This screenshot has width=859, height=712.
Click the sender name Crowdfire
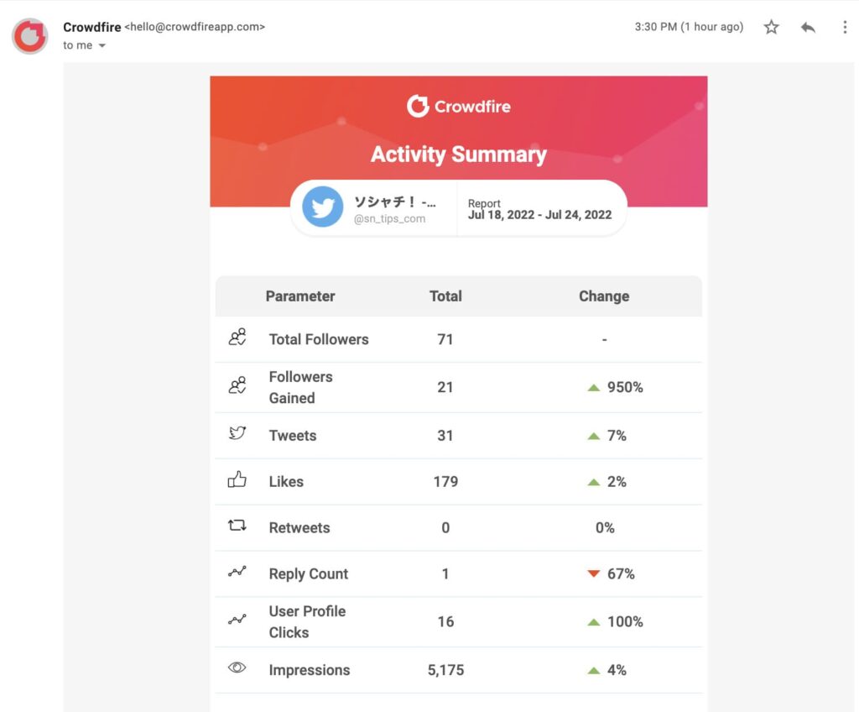click(x=91, y=27)
